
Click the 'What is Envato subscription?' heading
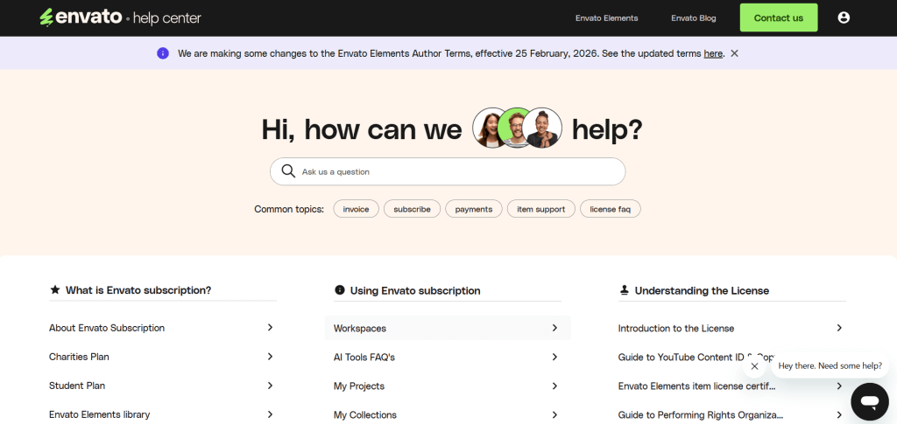click(x=138, y=290)
